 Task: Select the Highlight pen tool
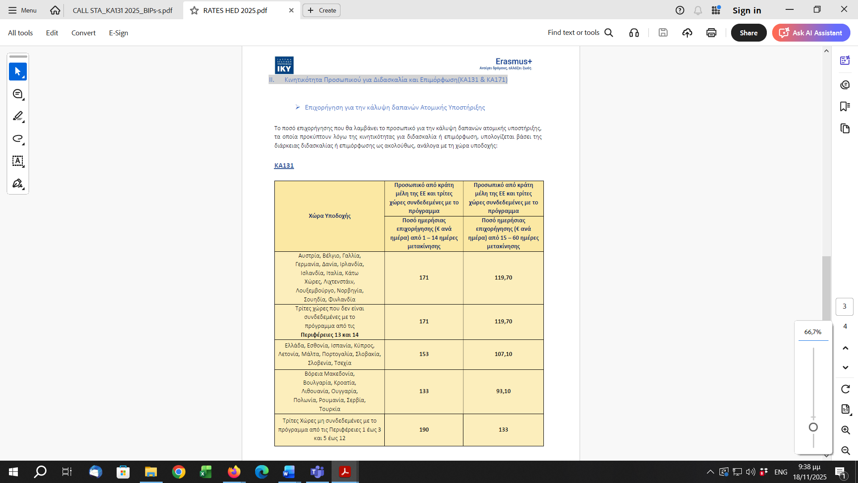tap(18, 116)
